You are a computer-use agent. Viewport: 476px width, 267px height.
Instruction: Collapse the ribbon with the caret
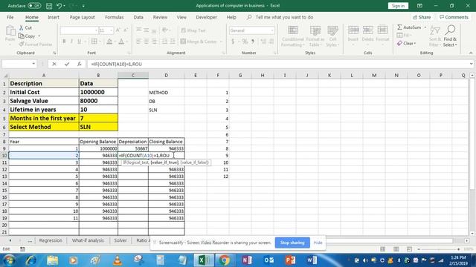471,53
